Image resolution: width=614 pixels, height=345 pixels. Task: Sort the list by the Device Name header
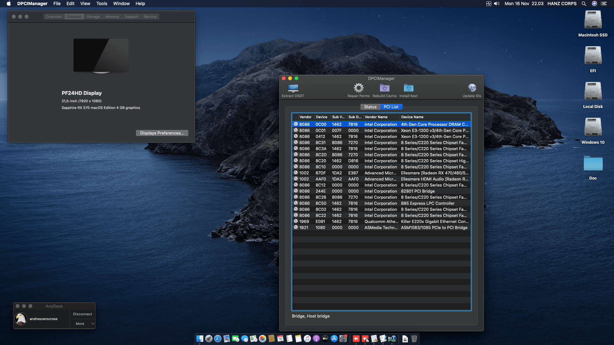point(412,117)
